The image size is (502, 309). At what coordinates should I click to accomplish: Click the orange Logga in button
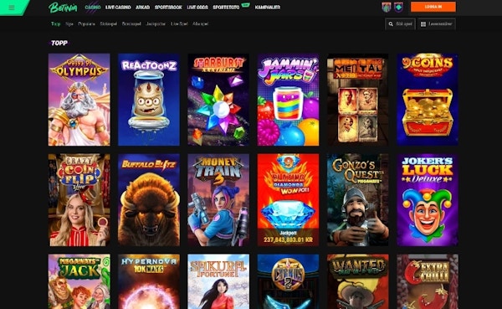point(433,7)
